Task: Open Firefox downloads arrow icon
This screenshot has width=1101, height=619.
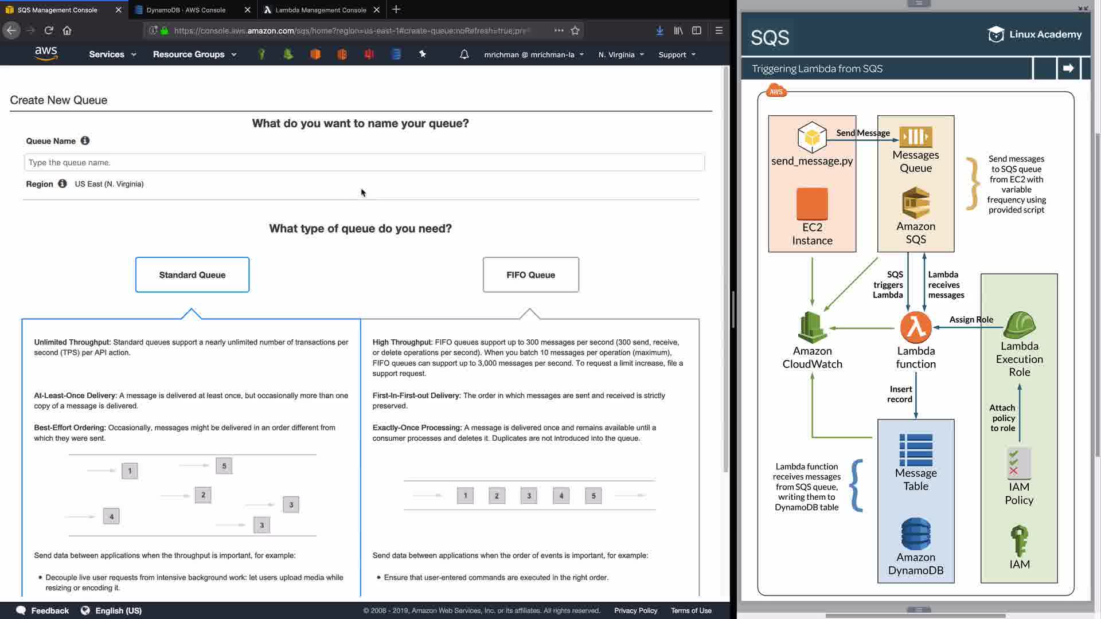Action: point(659,30)
